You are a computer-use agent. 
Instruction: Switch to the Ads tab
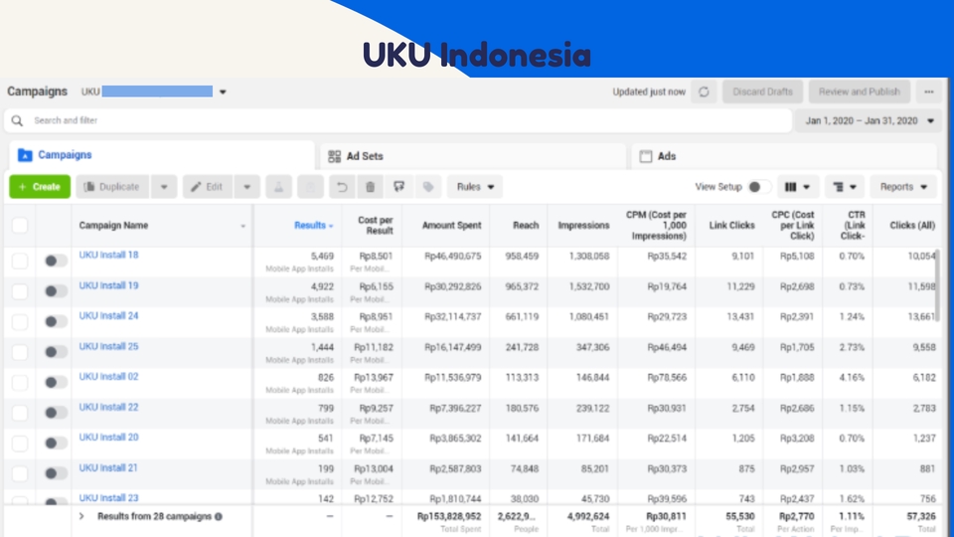click(784, 156)
